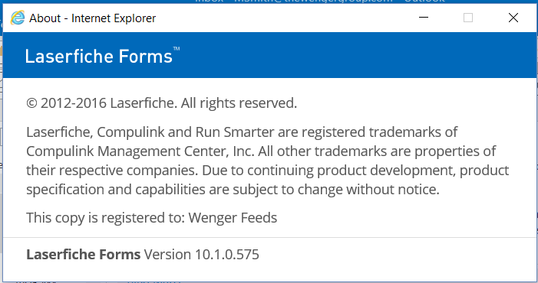538x283 pixels.
Task: Click the Internet Explorer logo in title bar
Action: pos(18,18)
